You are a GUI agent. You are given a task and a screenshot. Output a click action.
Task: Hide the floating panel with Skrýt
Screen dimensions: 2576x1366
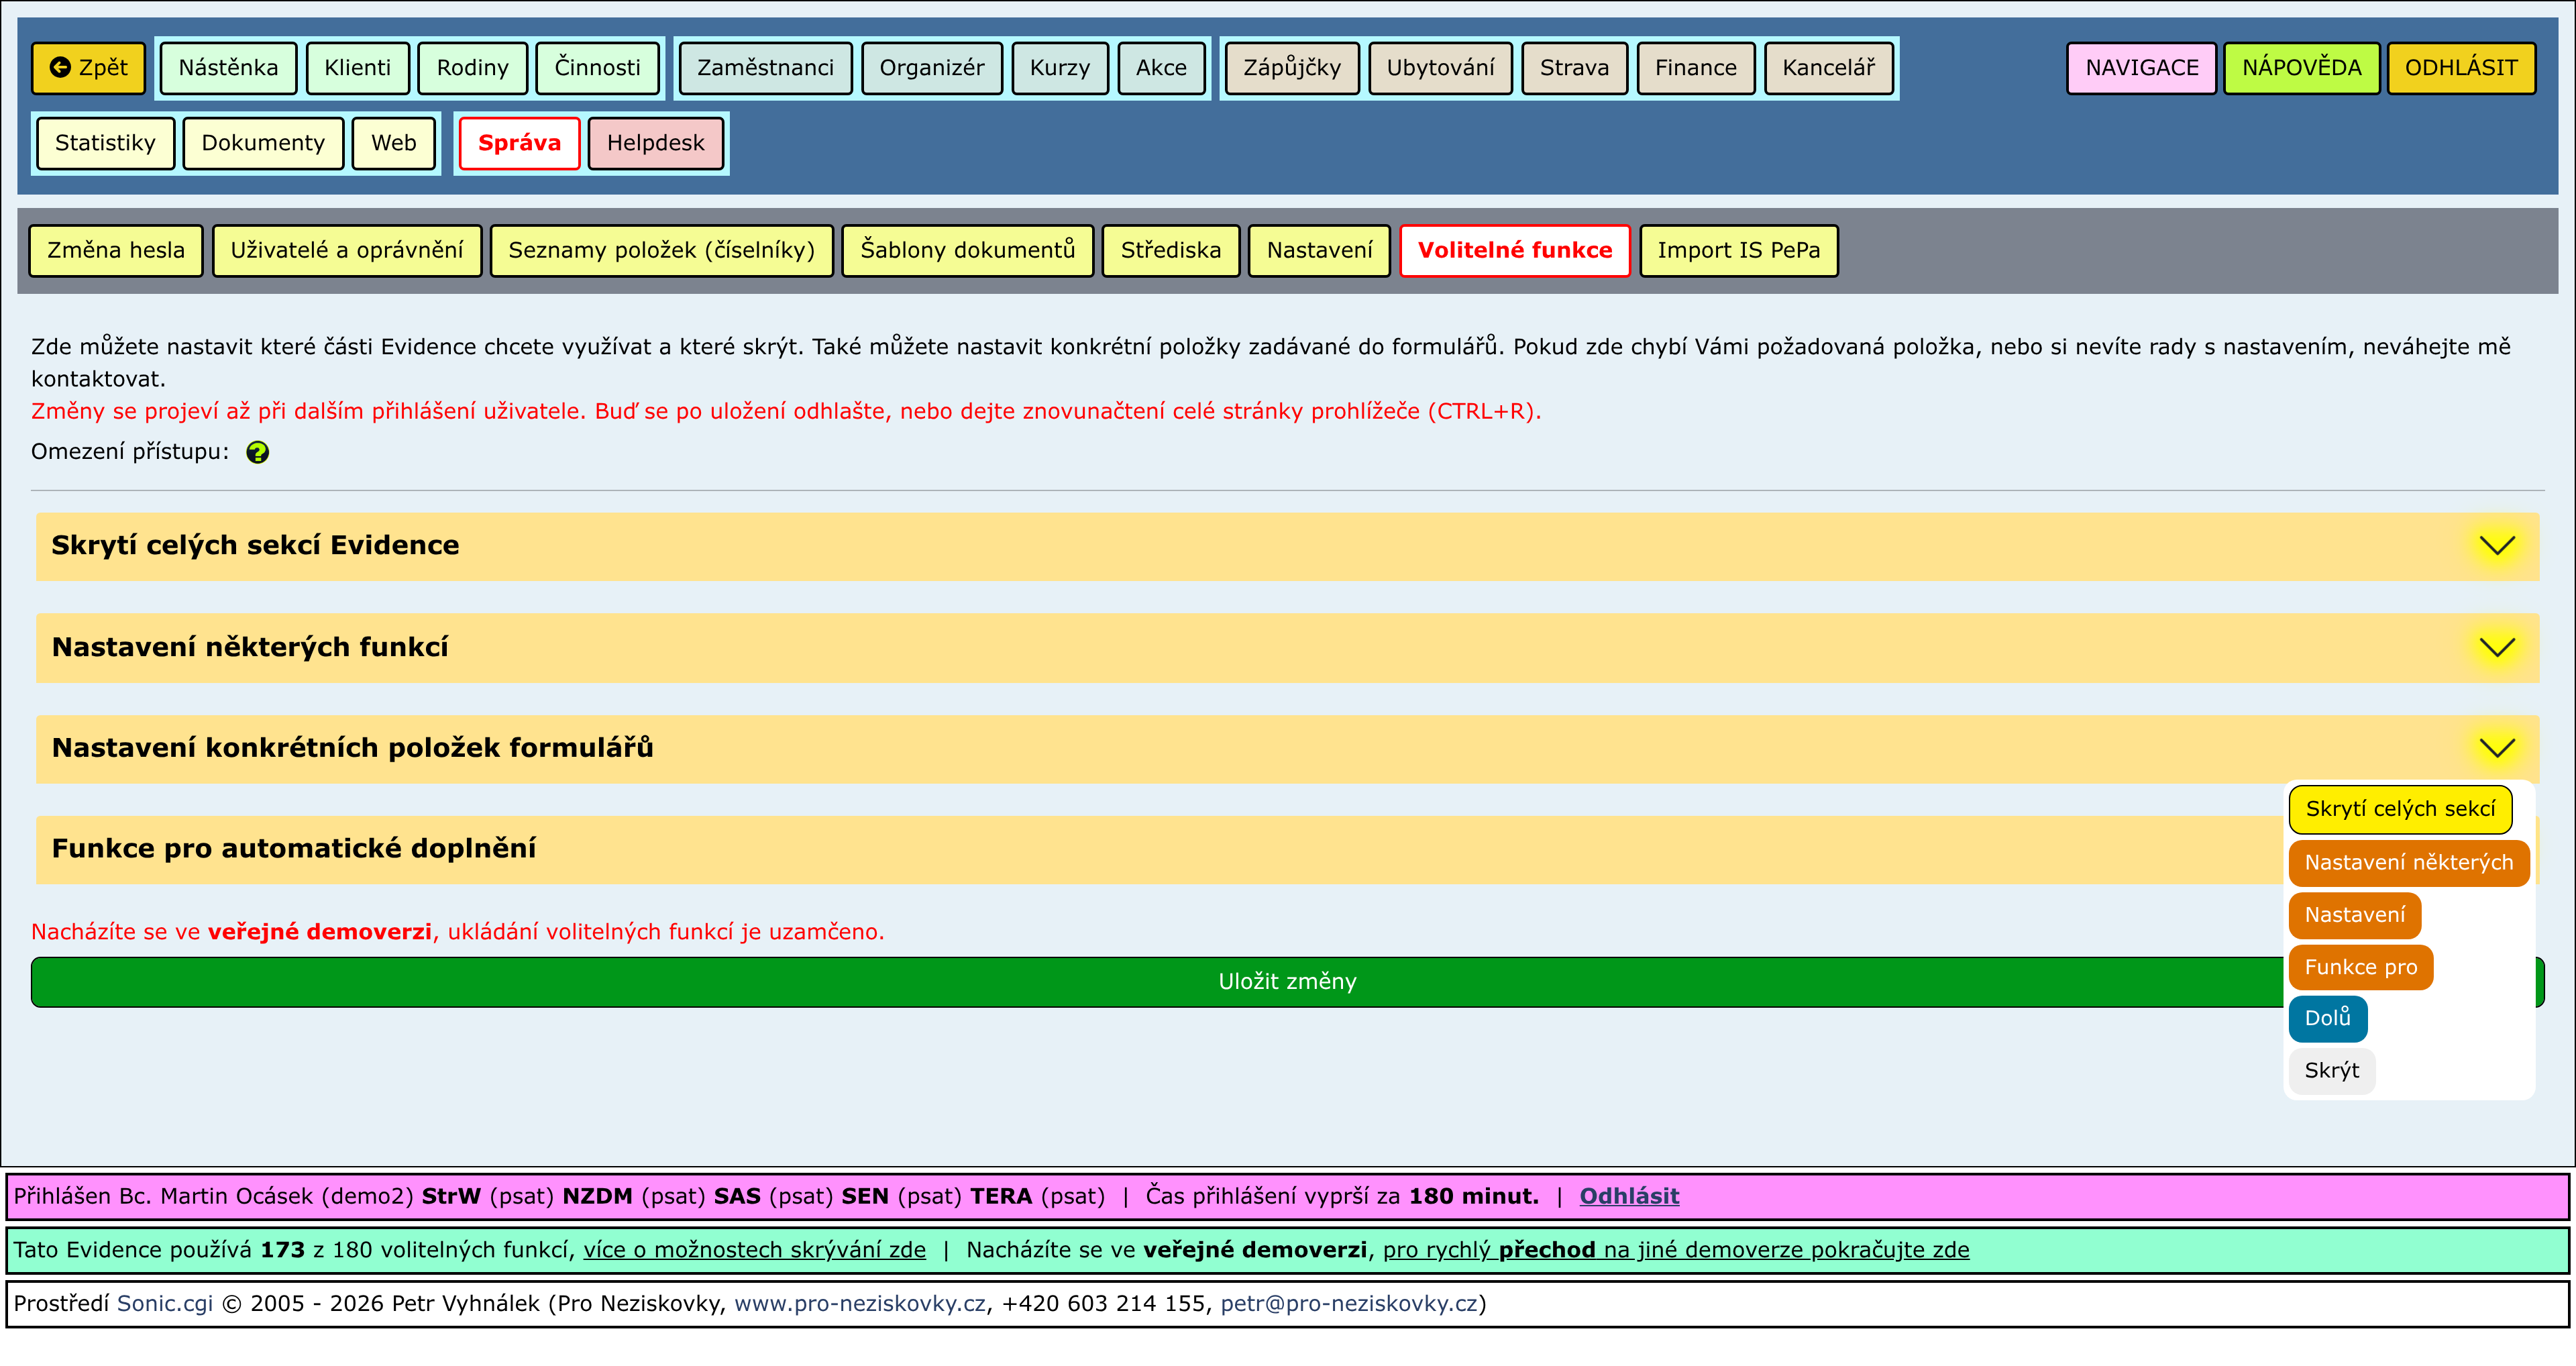point(2331,1071)
